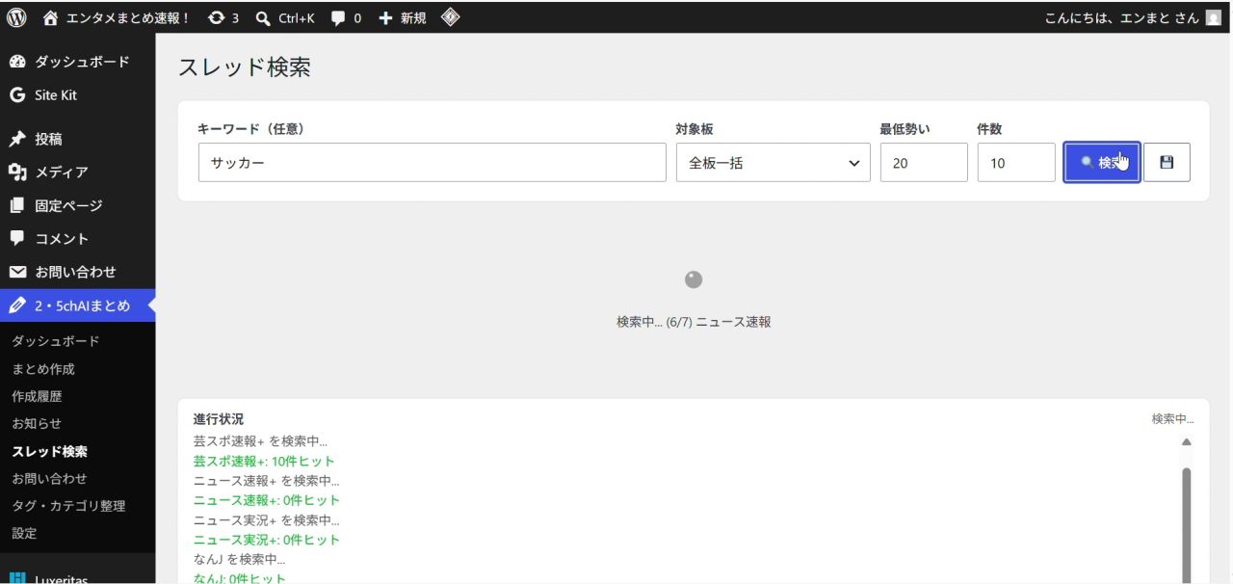1233x584 pixels.
Task: Click こんにちは、エンまと さん account link
Action: click(x=1122, y=17)
